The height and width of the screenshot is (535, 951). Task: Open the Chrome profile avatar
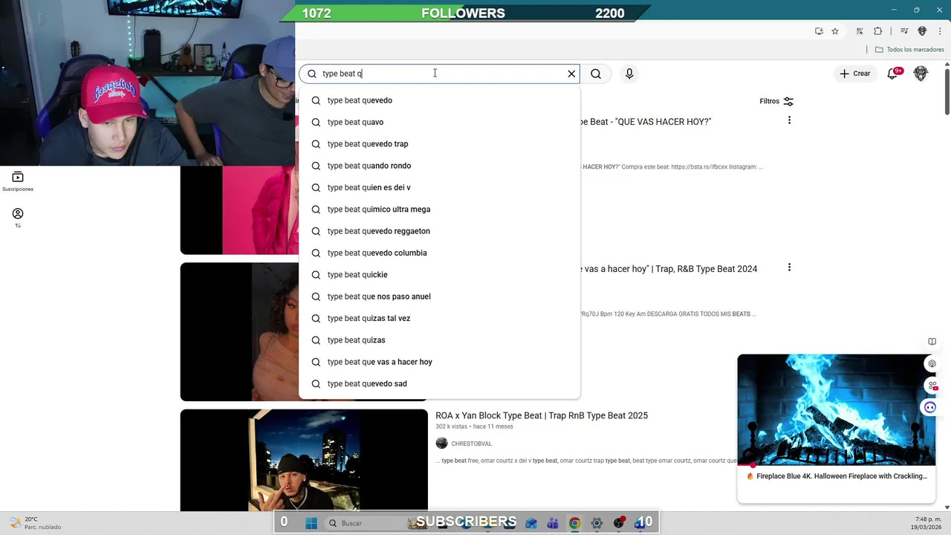coord(922,31)
